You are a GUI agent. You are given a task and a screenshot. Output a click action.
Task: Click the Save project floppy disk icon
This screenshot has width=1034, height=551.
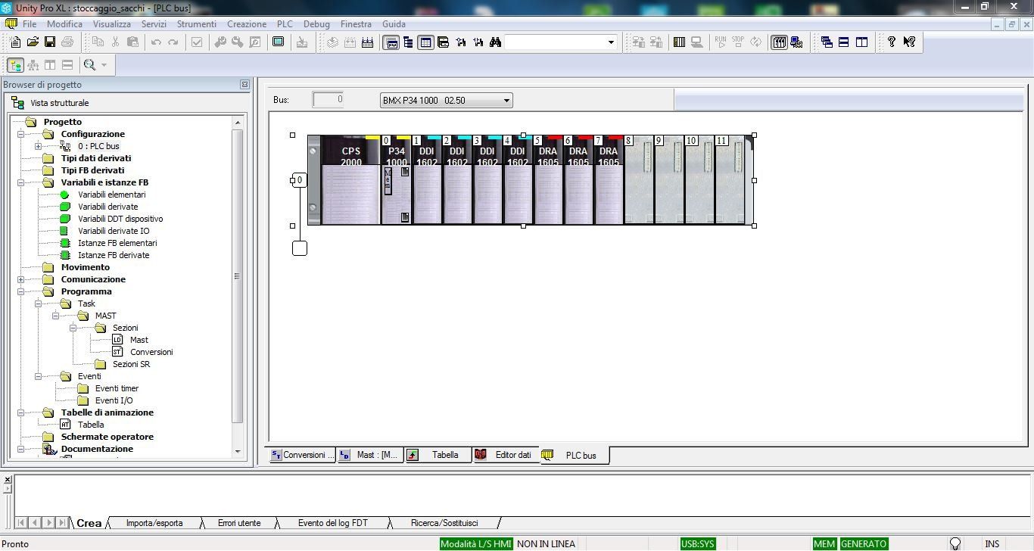50,42
